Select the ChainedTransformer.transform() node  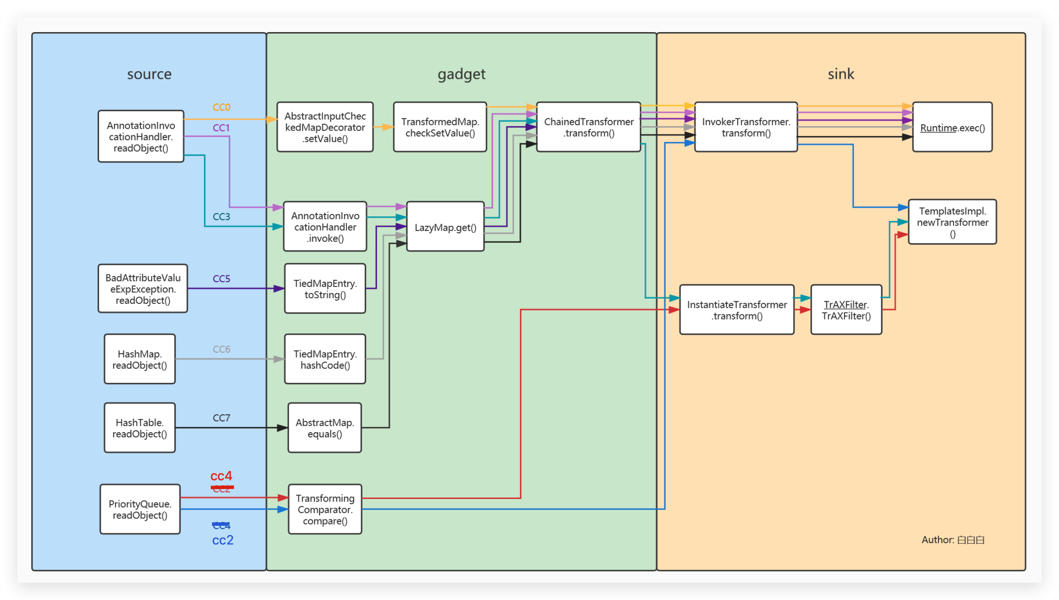(588, 127)
